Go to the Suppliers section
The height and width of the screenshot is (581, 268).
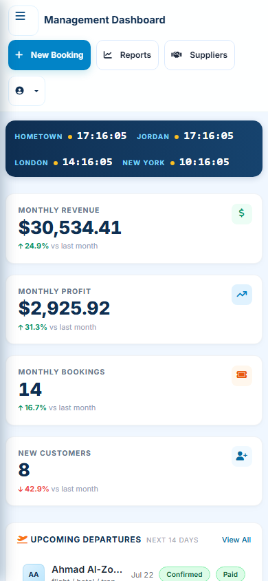[199, 55]
